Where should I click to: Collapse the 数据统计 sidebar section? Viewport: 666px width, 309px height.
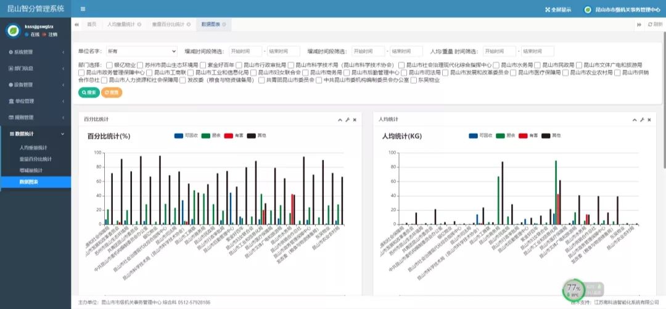coord(36,133)
